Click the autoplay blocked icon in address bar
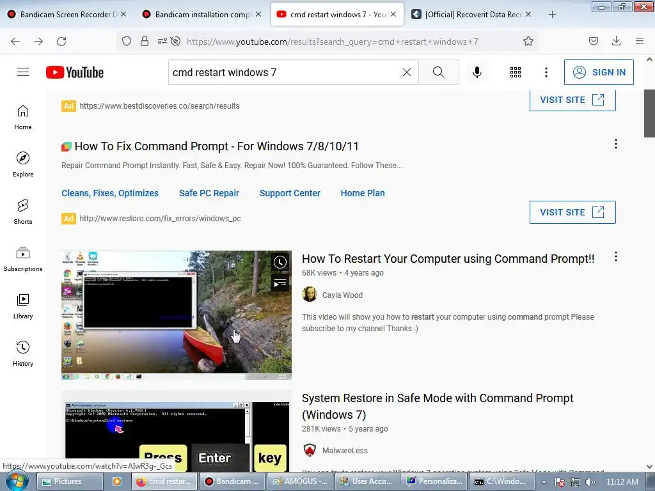The height and width of the screenshot is (491, 655). click(x=176, y=41)
